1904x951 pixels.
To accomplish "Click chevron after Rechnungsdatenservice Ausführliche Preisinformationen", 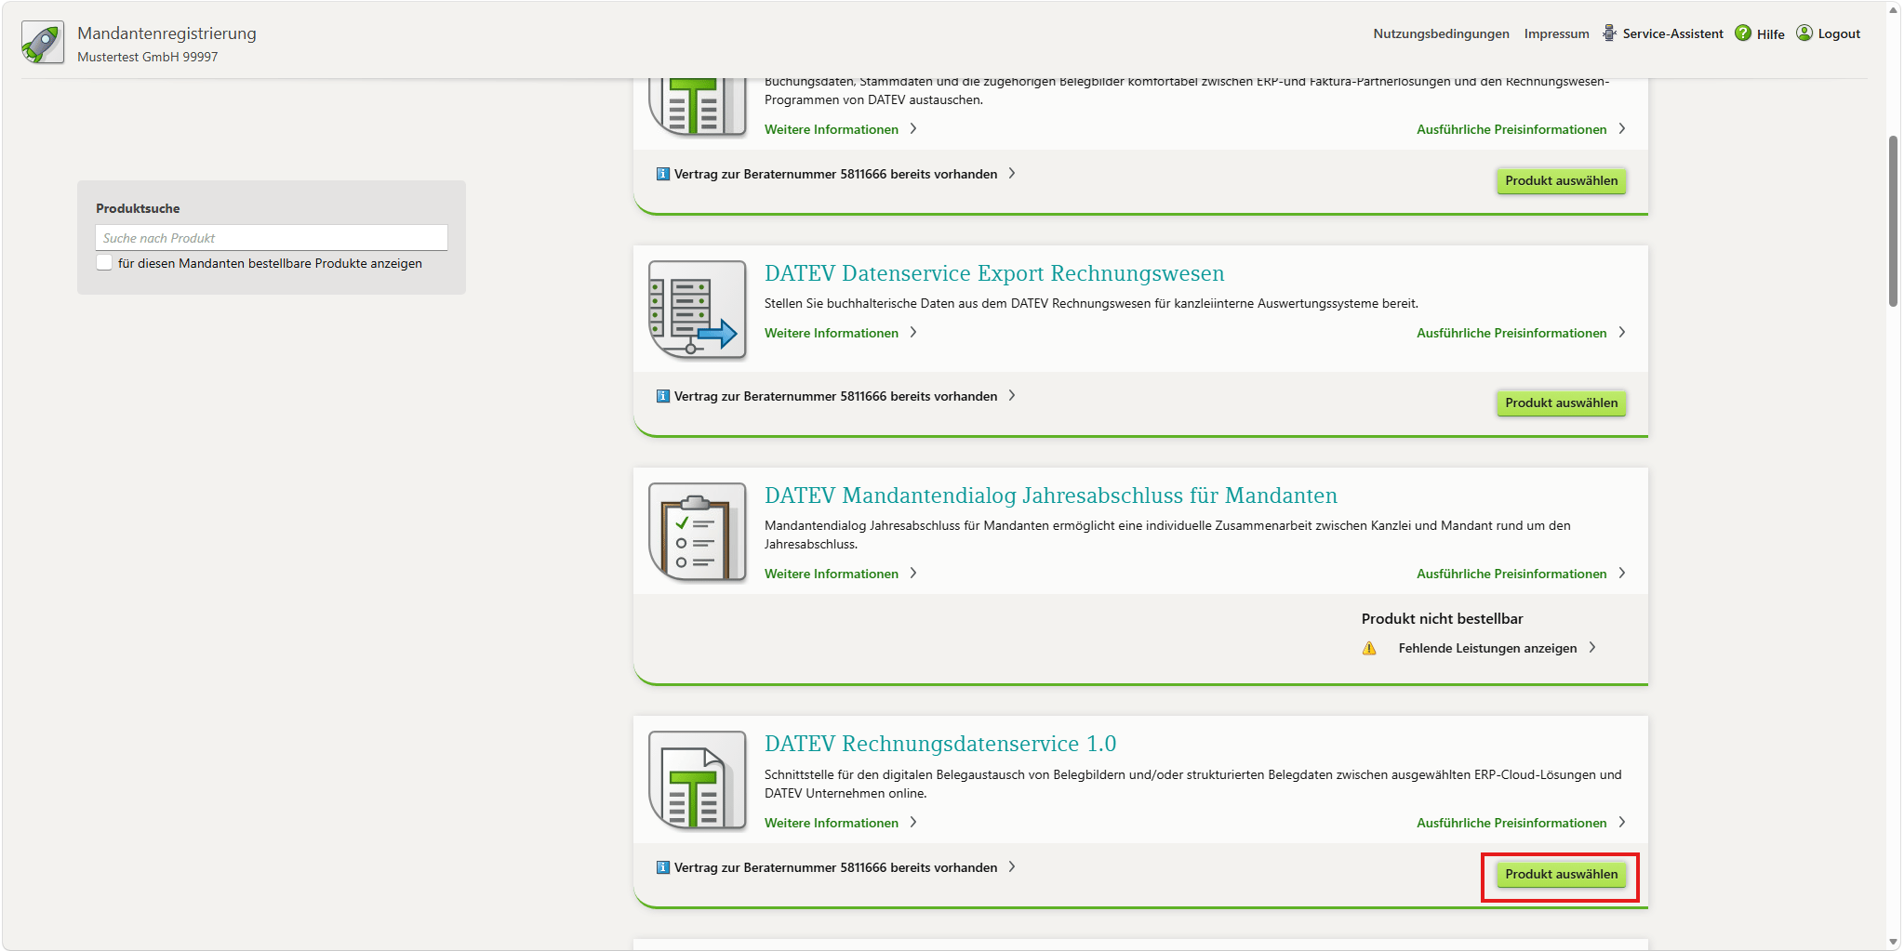I will point(1622,822).
